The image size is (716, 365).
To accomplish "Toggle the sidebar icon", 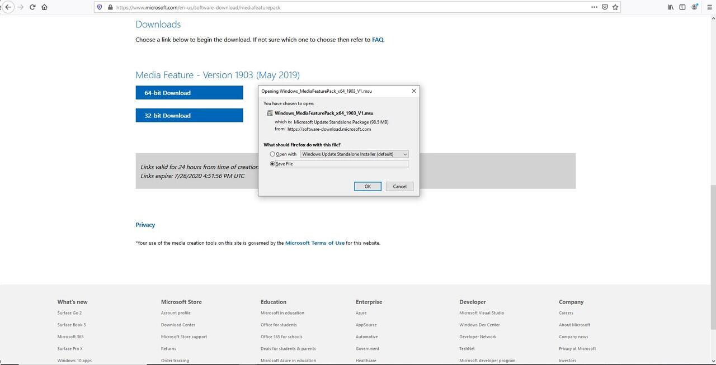I will 682,7.
